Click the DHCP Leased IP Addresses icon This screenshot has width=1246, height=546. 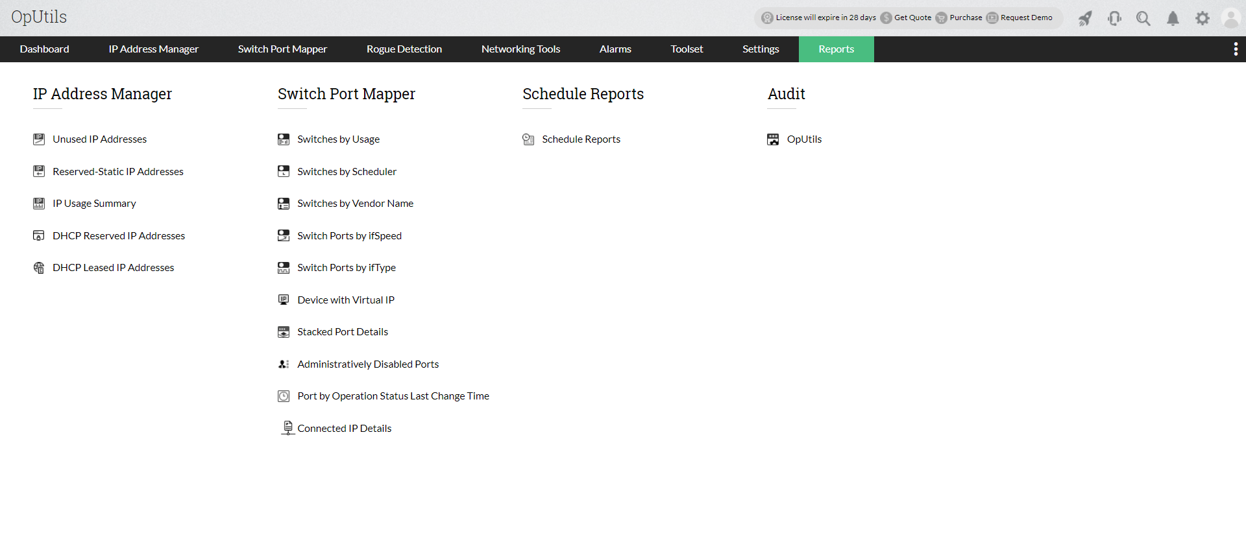click(39, 268)
